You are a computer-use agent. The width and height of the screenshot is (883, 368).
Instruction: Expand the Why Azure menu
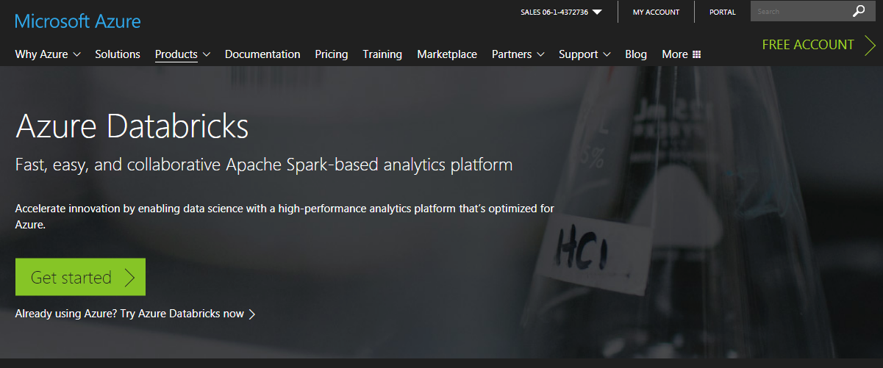[48, 54]
